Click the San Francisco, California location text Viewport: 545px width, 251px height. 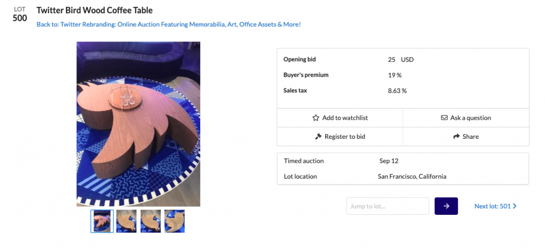click(412, 177)
